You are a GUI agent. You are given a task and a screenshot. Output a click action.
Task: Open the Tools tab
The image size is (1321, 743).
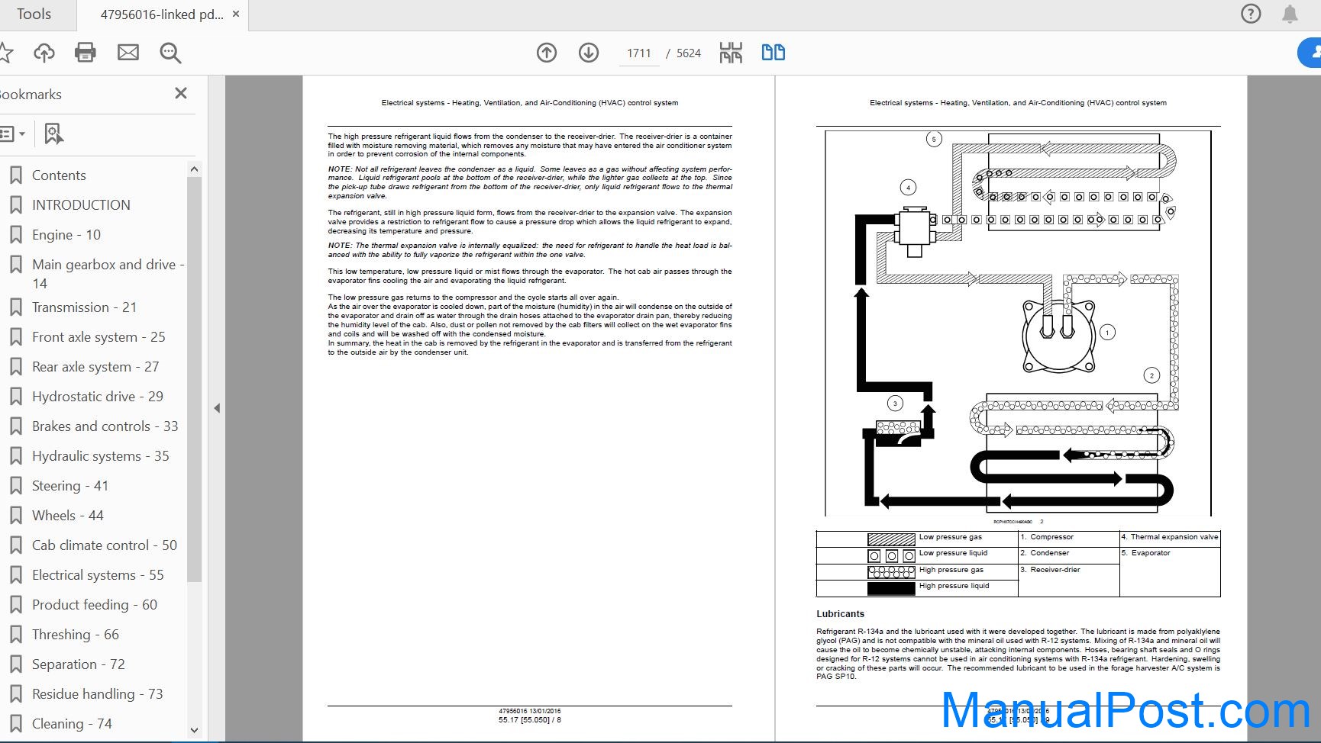tap(34, 14)
